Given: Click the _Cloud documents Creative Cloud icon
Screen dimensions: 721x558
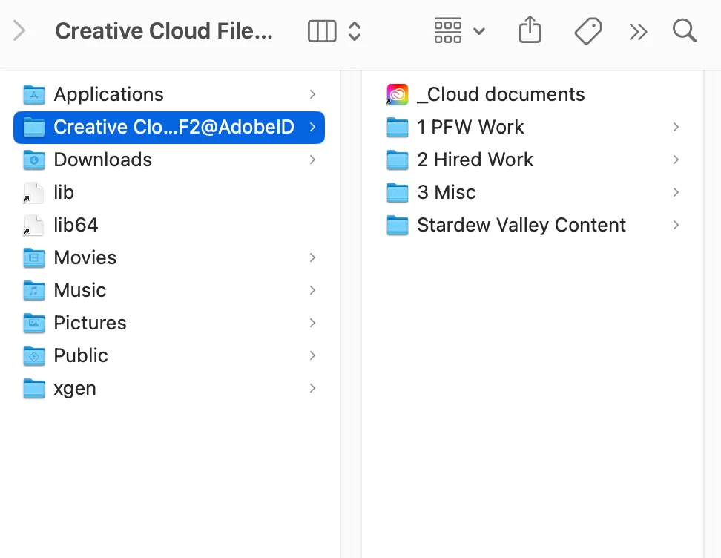Looking at the screenshot, I should [398, 94].
